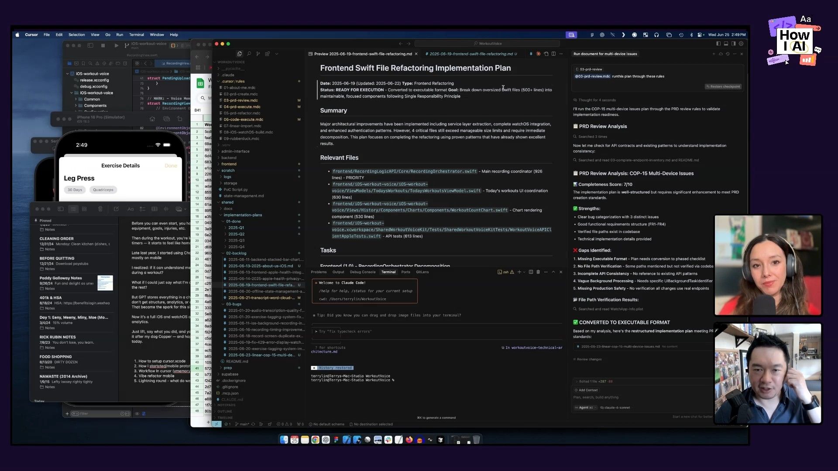
Task: Open the Cursor settings gear icon
Action: [x=741, y=44]
